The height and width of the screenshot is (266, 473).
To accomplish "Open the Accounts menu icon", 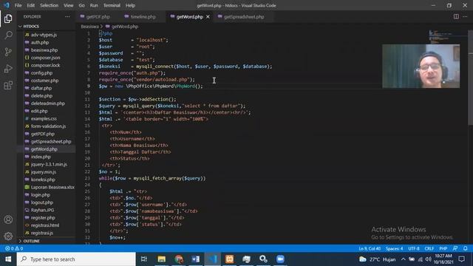I will 8,219.
